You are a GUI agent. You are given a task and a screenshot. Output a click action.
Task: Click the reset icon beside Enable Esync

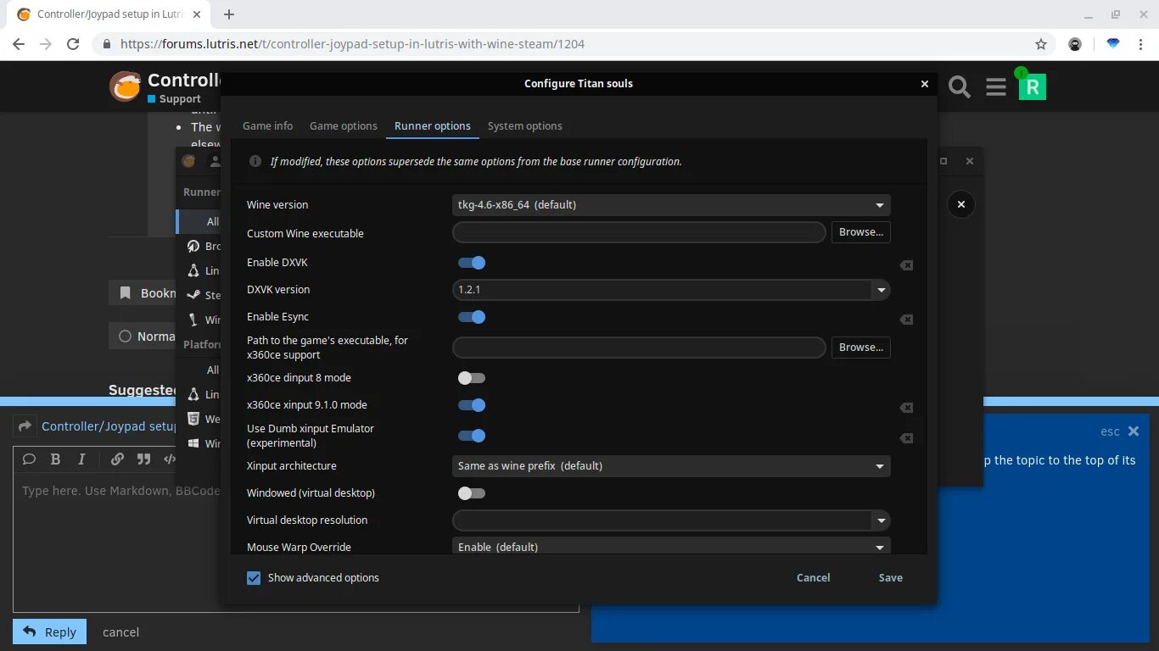906,320
